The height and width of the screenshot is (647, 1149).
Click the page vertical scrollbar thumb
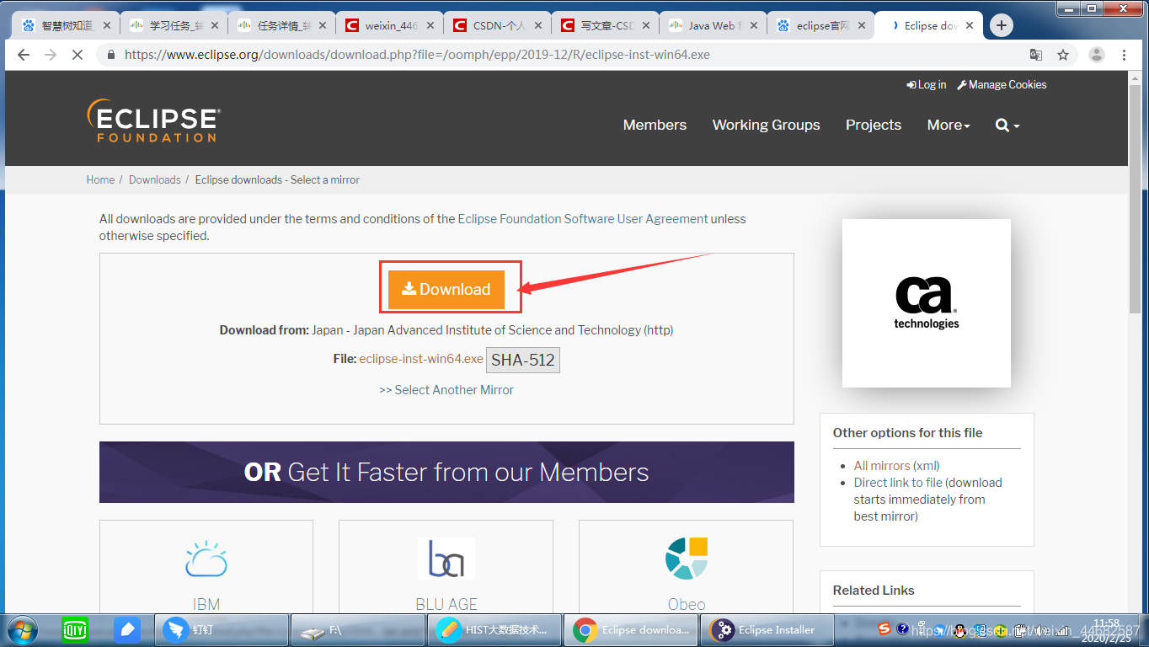pyautogui.click(x=1136, y=201)
